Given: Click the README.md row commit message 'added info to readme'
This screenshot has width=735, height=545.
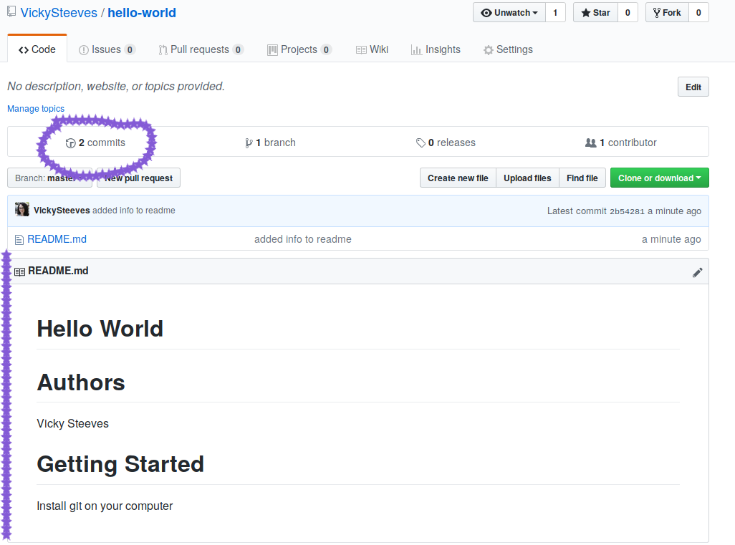Looking at the screenshot, I should click(x=303, y=239).
